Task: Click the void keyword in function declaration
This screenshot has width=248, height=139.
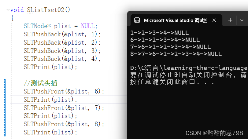Action: coord(17,10)
